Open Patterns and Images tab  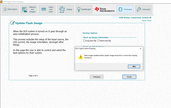[29, 9]
